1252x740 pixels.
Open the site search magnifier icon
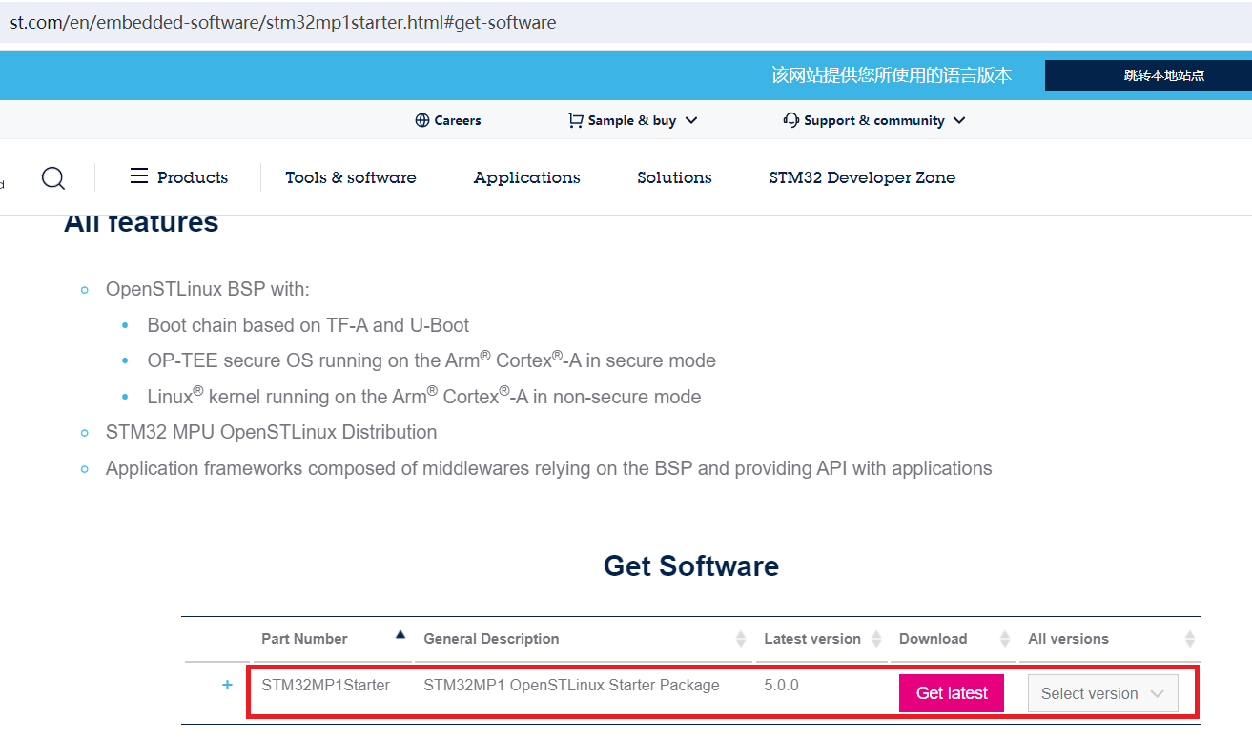(53, 178)
